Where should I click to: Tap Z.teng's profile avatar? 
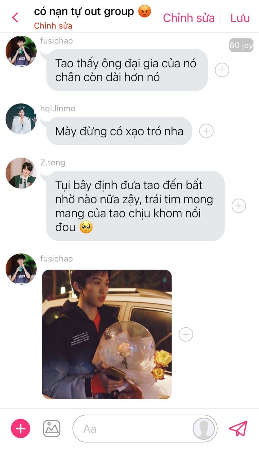click(x=21, y=173)
